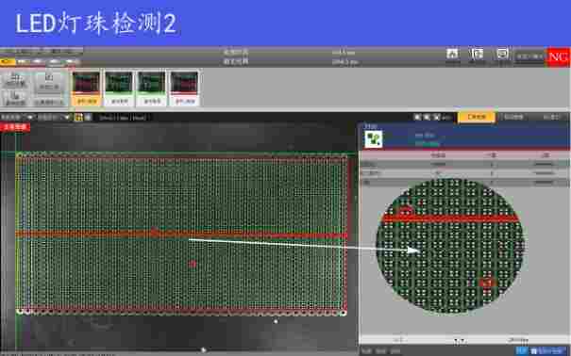
Task: Click the small blue button at the bottom-right
Action: pos(522,351)
